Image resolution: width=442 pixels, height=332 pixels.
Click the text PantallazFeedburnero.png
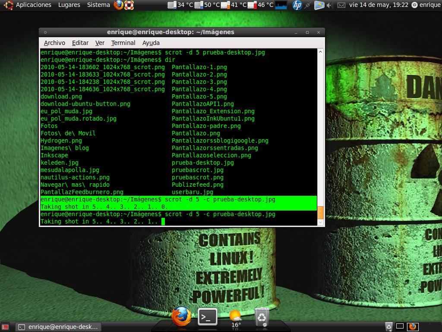(82, 192)
